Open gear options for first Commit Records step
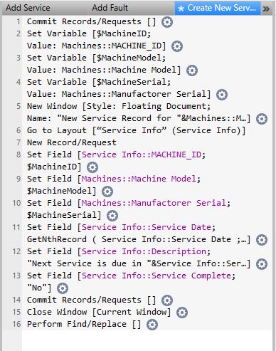The width and height of the screenshot is (276, 351). point(167,22)
